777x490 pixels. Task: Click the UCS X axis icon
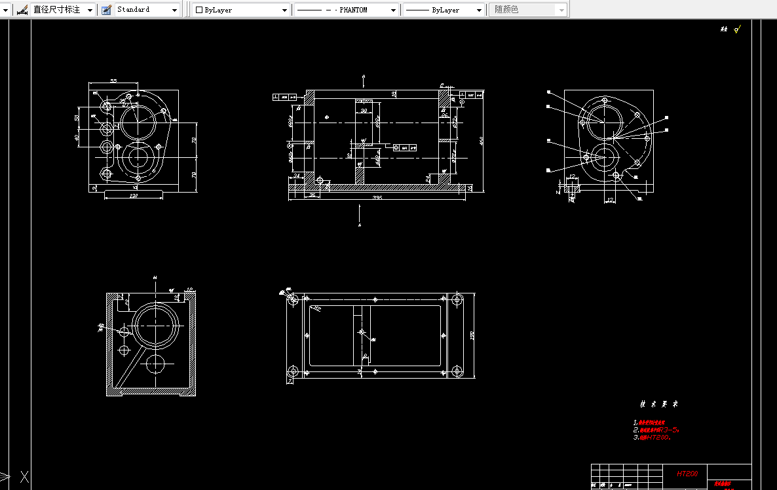(24, 477)
